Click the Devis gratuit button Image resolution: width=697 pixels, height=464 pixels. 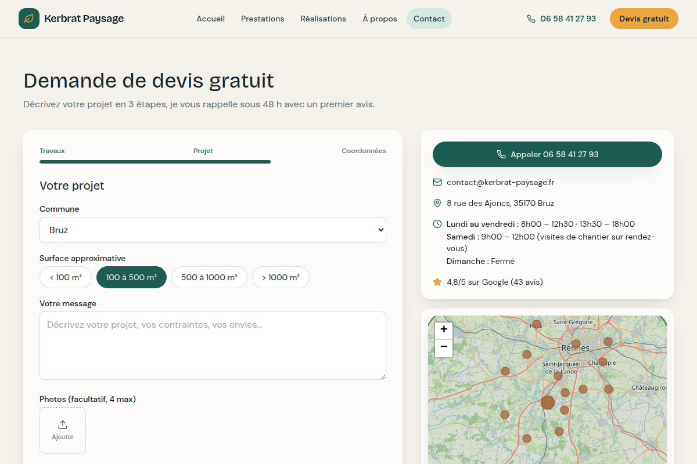click(644, 19)
